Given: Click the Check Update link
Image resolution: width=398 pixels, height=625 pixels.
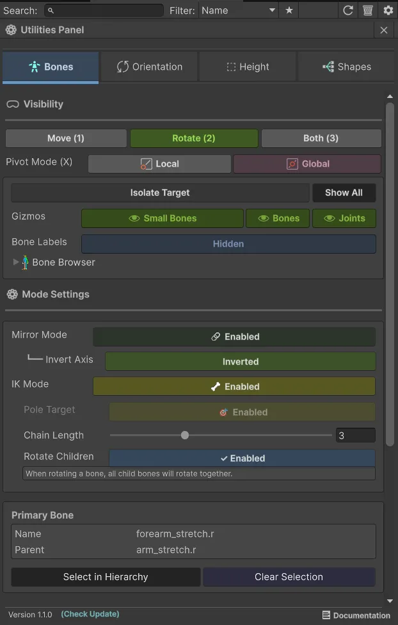Looking at the screenshot, I should click(x=90, y=614).
